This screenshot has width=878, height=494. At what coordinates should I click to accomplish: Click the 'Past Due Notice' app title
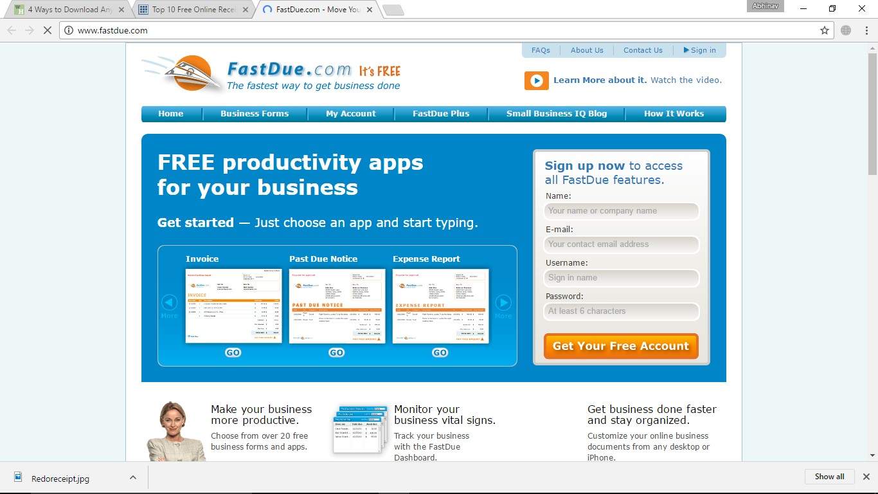click(323, 259)
